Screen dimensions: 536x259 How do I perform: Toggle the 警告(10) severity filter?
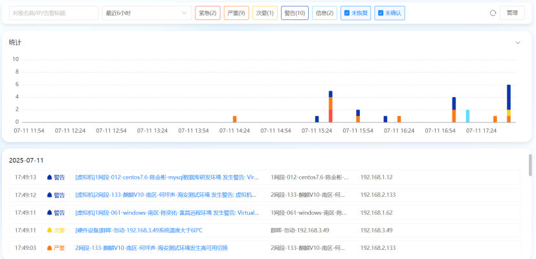[295, 13]
